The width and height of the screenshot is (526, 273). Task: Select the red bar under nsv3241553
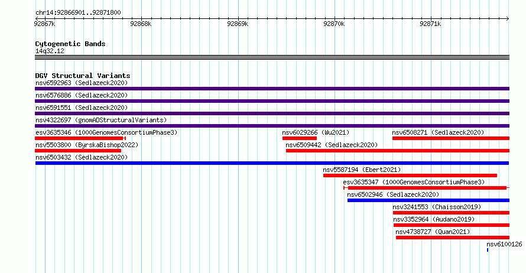coord(451,213)
